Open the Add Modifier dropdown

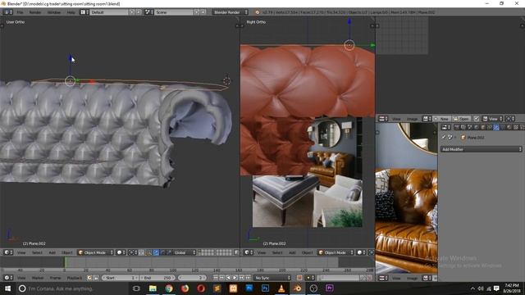pos(482,149)
